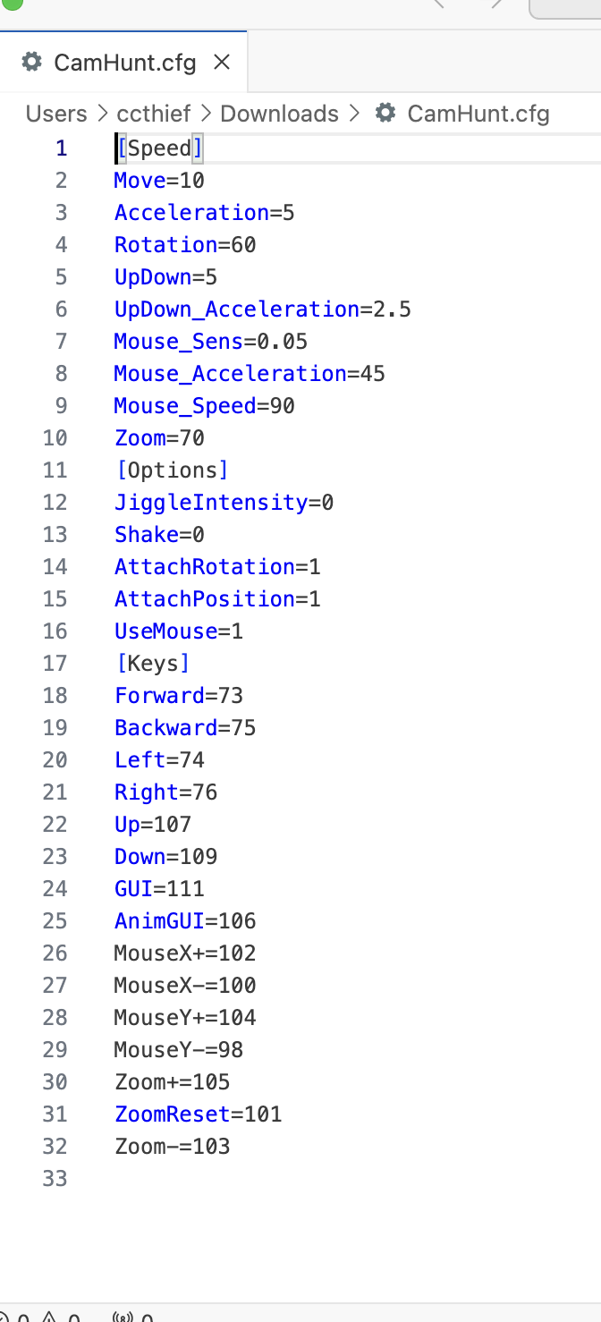This screenshot has width=601, height=1322.
Task: Expand the ccthief breadcrumb folder
Action: (153, 114)
